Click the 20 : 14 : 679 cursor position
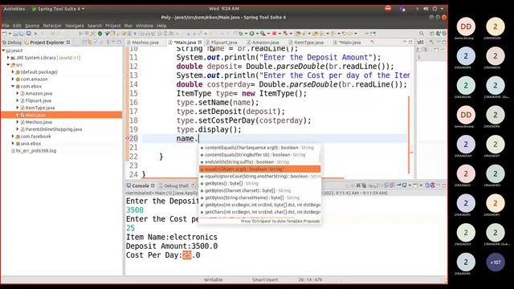The height and width of the screenshot is (289, 514). click(x=310, y=280)
